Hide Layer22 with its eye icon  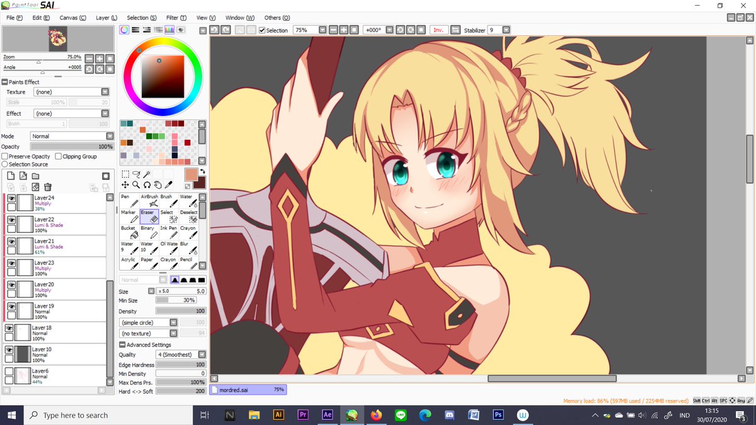click(x=11, y=220)
